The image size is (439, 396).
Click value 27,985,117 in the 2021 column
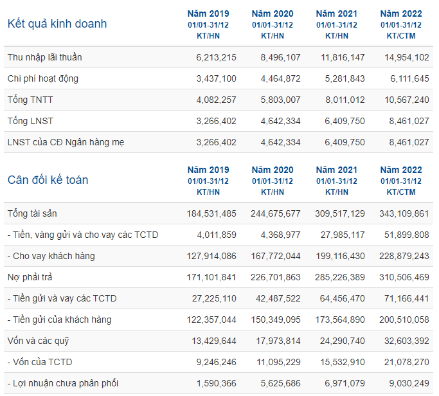tap(343, 235)
